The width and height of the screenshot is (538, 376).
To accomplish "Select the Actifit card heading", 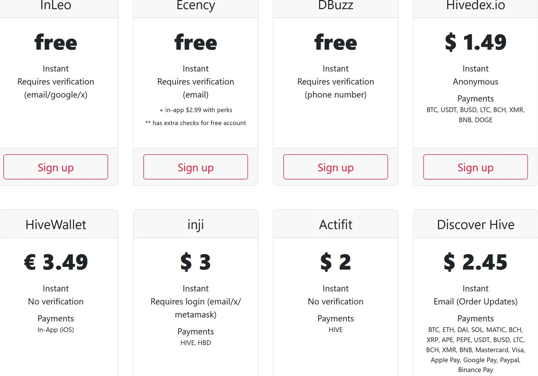I will click(x=335, y=225).
